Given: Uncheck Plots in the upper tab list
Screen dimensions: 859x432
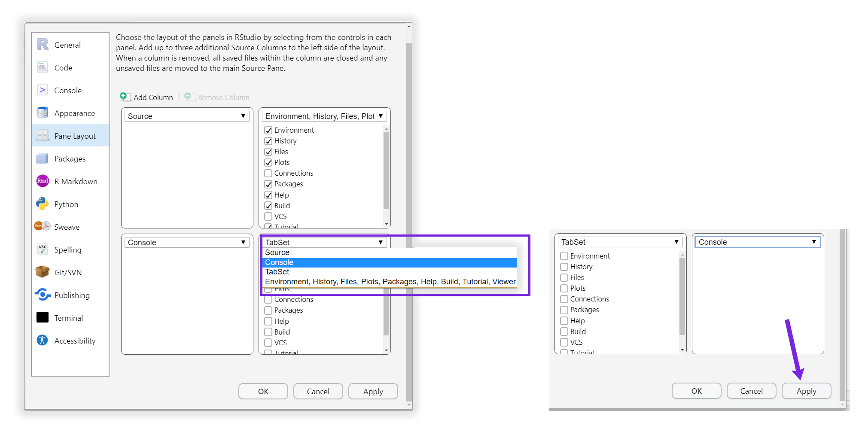Looking at the screenshot, I should click(x=268, y=162).
